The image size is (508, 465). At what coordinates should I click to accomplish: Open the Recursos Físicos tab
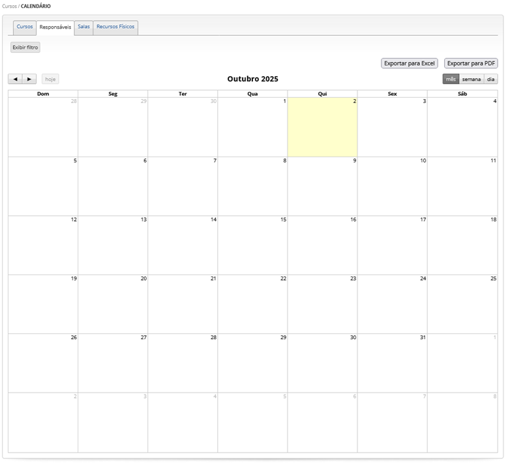115,27
